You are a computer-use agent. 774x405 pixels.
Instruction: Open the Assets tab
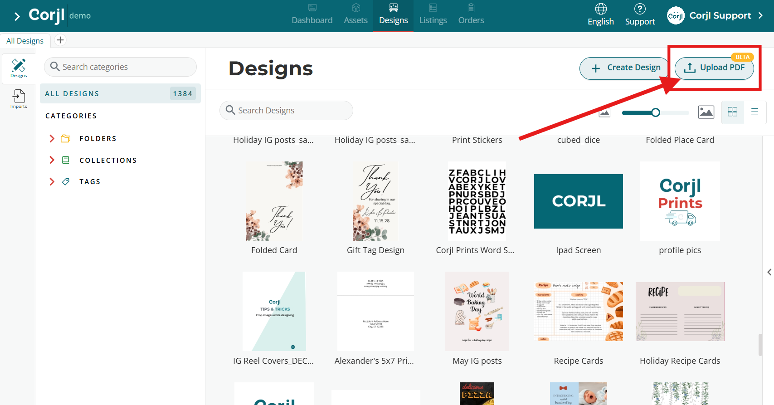(x=355, y=15)
